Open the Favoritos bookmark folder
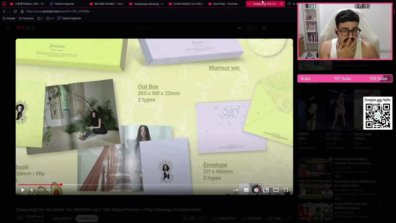 26,18
